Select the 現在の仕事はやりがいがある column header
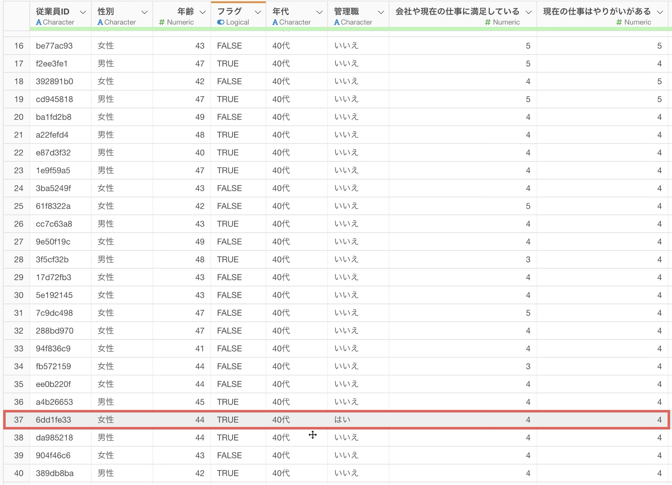 tap(597, 12)
